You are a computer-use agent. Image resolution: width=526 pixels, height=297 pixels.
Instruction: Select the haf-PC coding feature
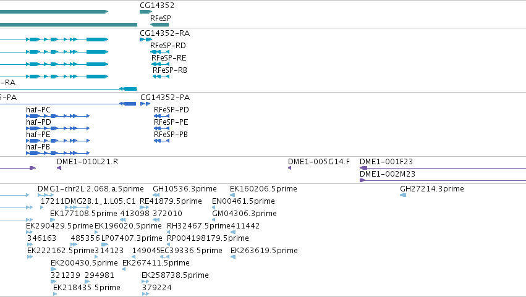click(x=57, y=116)
